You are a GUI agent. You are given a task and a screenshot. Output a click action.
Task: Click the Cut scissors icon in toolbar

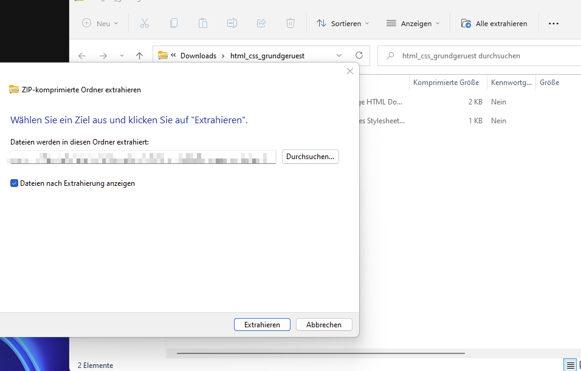tap(144, 23)
